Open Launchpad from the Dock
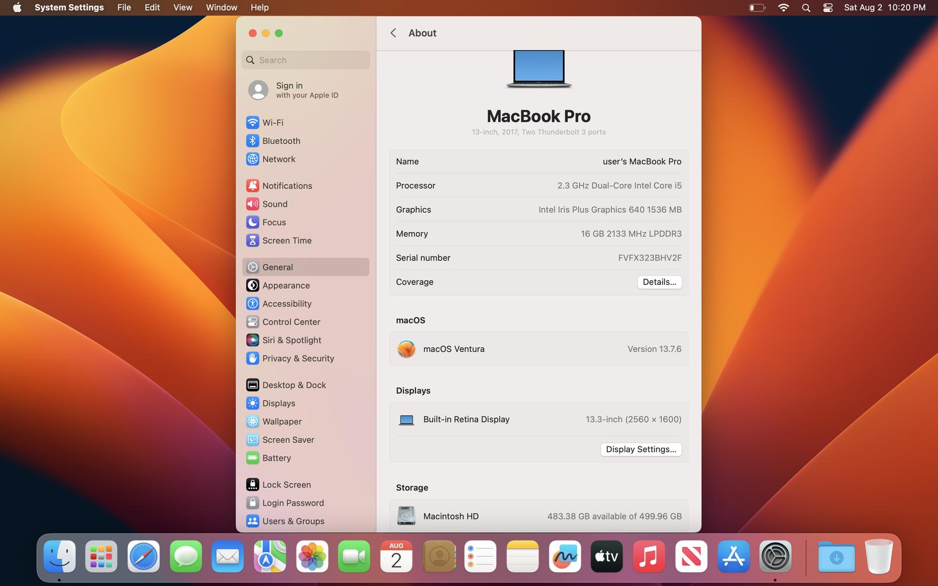Image resolution: width=938 pixels, height=586 pixels. [102, 556]
